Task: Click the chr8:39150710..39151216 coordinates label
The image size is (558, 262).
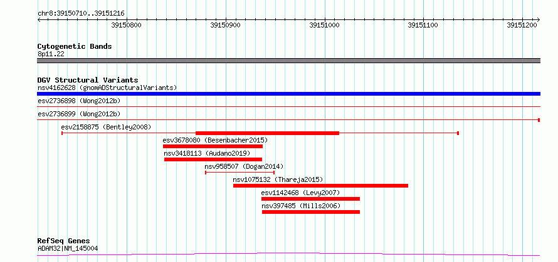Action: point(81,14)
